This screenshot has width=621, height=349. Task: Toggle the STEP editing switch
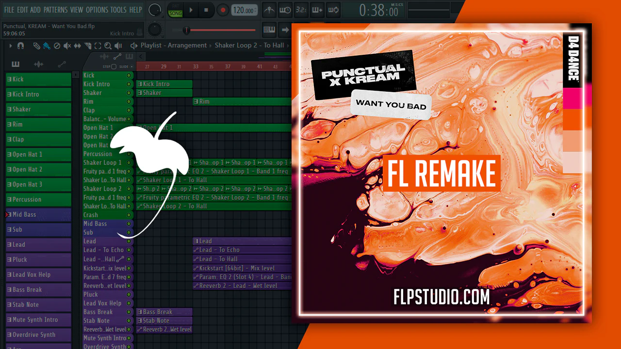click(114, 66)
